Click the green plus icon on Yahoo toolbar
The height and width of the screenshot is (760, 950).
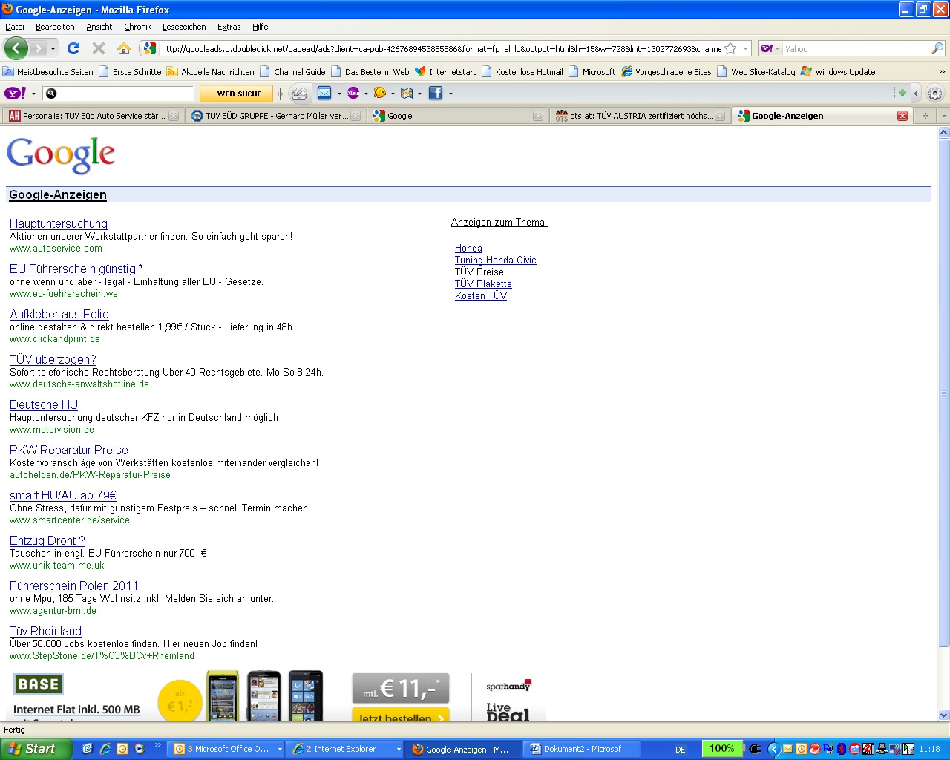click(x=902, y=93)
